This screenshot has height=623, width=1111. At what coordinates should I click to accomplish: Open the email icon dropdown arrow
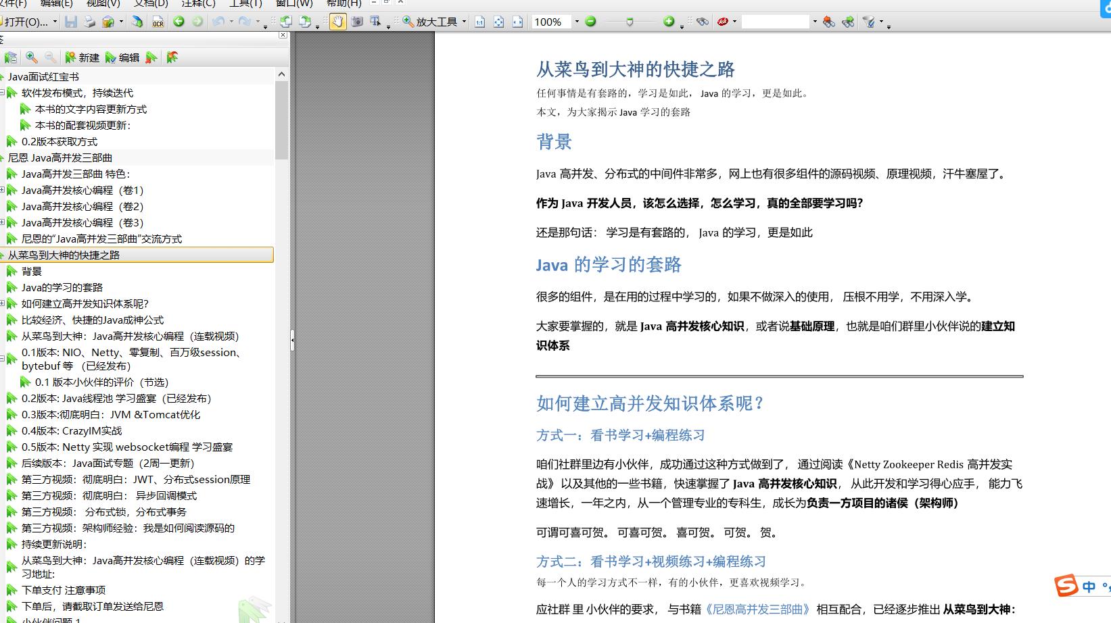coord(121,22)
